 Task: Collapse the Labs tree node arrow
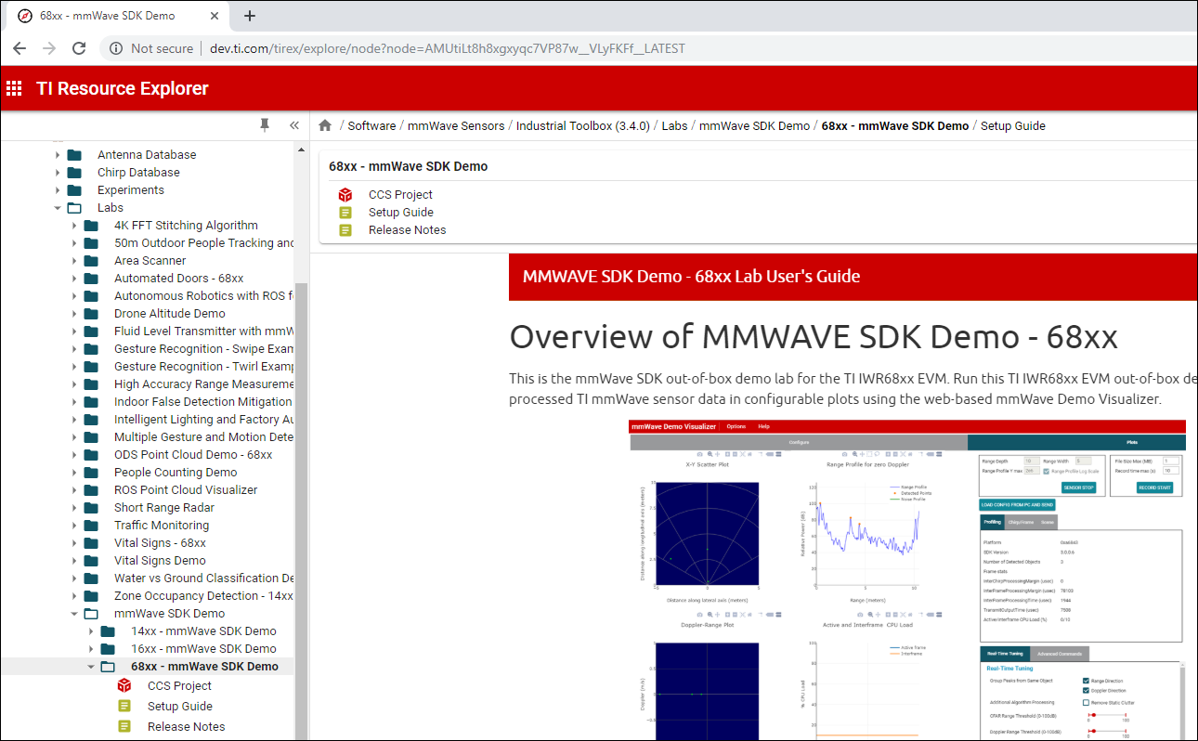(x=58, y=208)
